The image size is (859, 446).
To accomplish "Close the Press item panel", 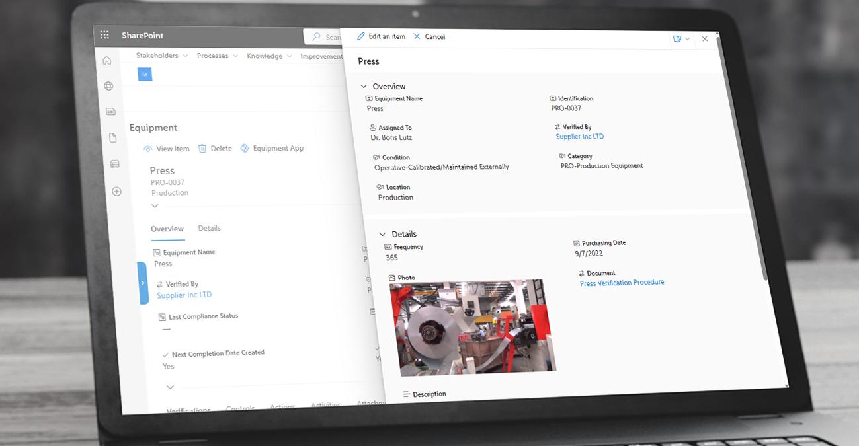I will tap(705, 39).
